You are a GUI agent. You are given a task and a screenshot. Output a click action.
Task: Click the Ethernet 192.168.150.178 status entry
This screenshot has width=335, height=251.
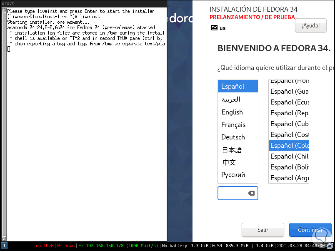coord(118,246)
